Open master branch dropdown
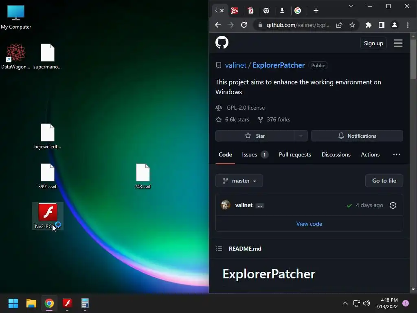 pyautogui.click(x=239, y=181)
